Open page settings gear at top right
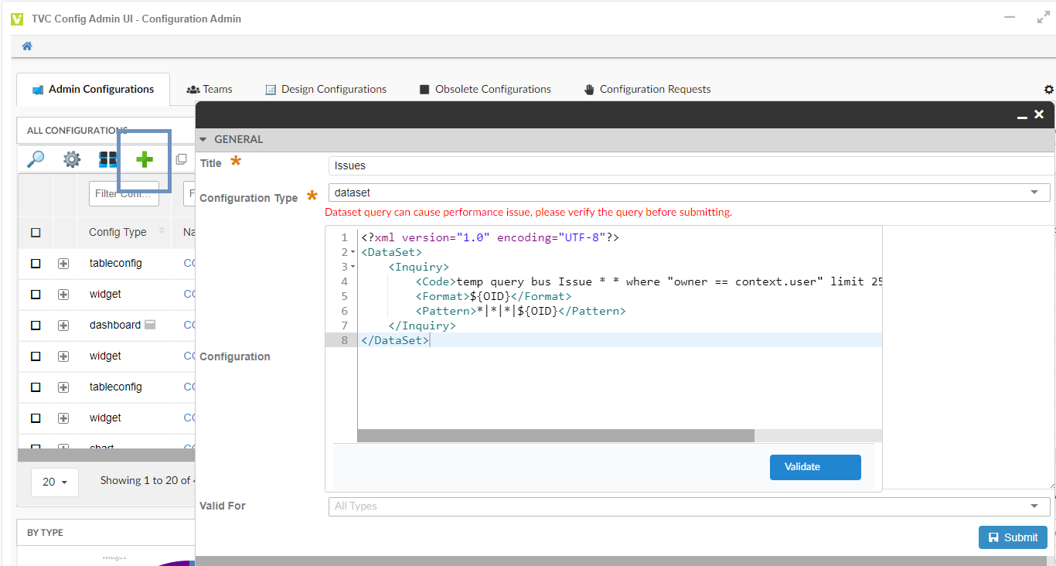 tap(1048, 90)
